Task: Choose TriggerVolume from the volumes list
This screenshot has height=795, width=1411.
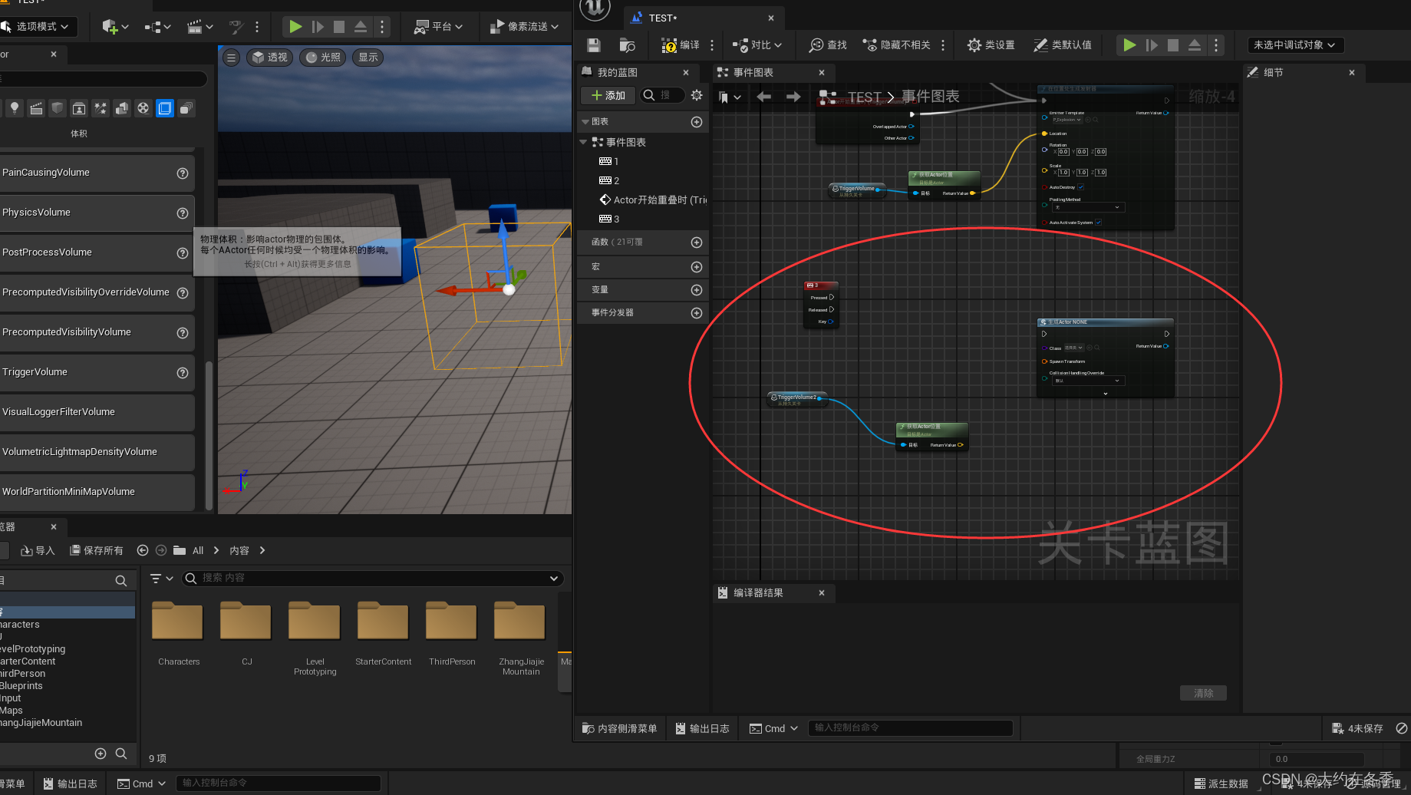Action: 96,372
